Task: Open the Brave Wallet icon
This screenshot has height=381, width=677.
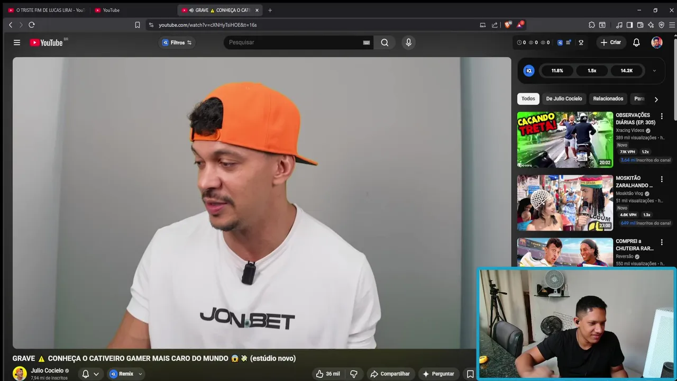Action: pos(640,25)
